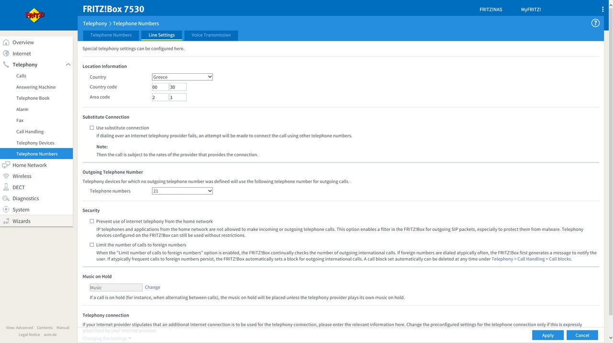
Task: Open Contents footer link
Action: point(45,328)
